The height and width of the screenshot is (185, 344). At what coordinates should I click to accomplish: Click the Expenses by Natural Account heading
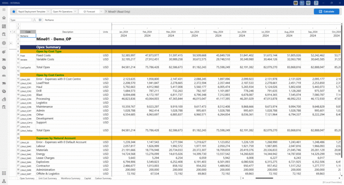coord(56,138)
